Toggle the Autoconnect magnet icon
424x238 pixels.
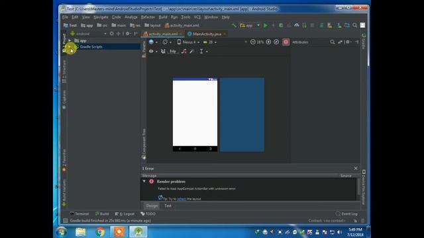(x=163, y=52)
